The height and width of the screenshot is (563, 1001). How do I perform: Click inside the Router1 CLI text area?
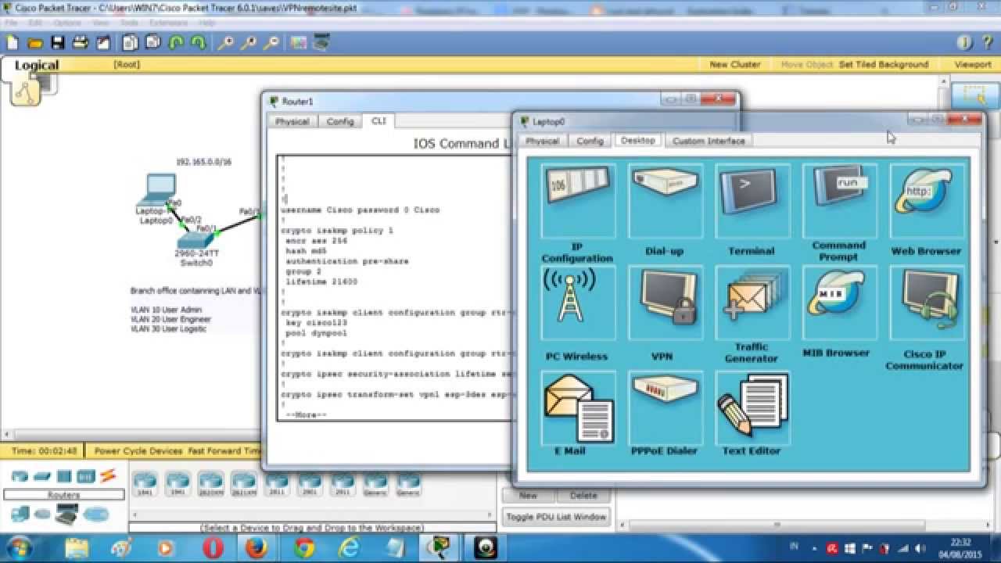395,288
